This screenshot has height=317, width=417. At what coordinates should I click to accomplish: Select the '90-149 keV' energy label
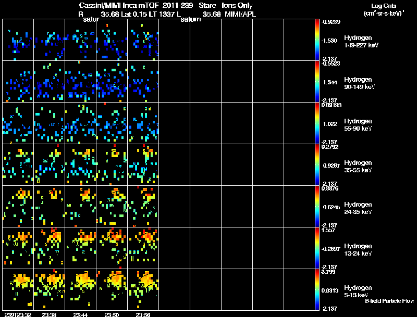click(360, 87)
